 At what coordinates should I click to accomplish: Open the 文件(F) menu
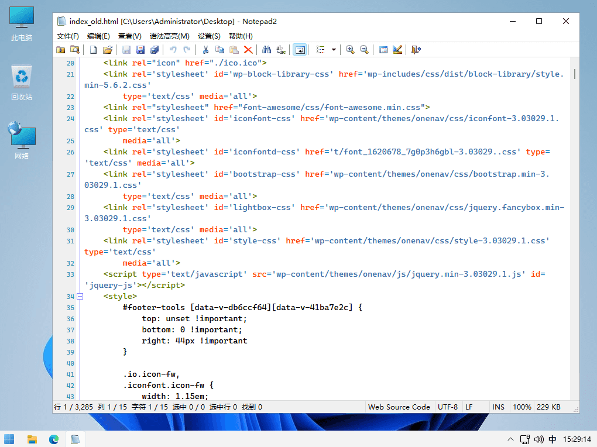[68, 36]
